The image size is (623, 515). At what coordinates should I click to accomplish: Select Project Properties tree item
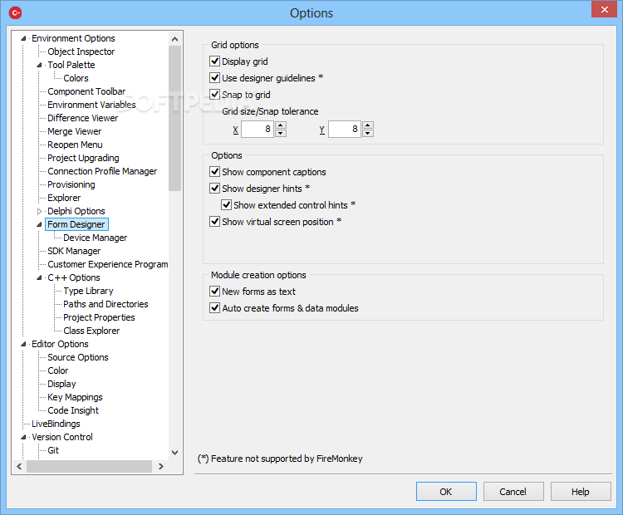tap(100, 317)
